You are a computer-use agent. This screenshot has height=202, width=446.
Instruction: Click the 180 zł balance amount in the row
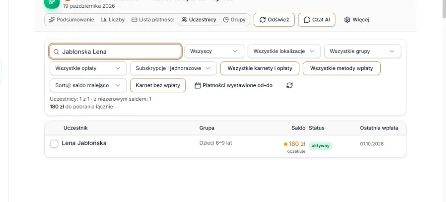coord(297,144)
